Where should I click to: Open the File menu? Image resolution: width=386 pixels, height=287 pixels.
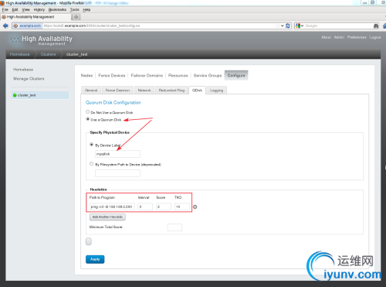click(x=5, y=9)
